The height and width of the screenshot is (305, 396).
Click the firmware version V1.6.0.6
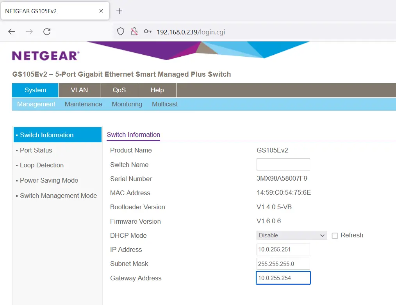(x=268, y=221)
